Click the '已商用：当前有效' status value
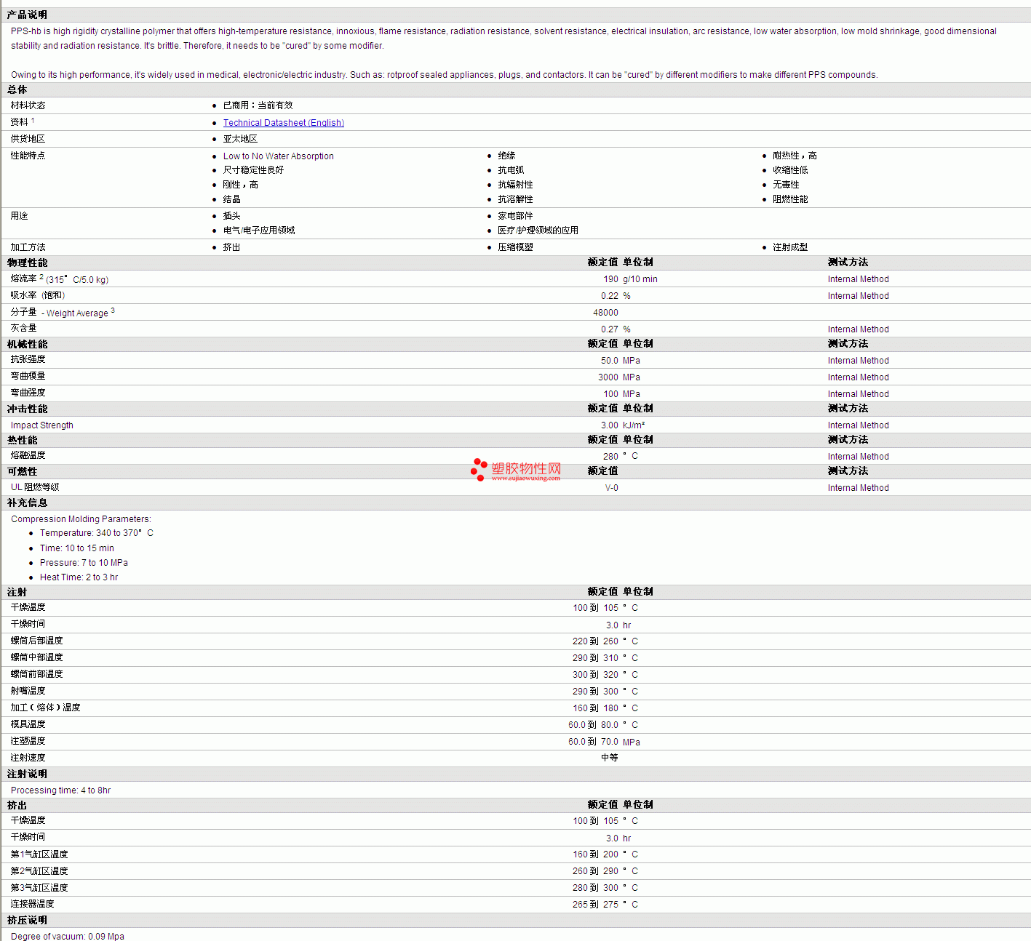 pos(258,105)
